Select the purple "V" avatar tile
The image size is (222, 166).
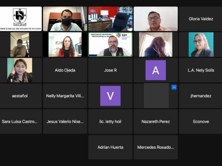[110, 96]
